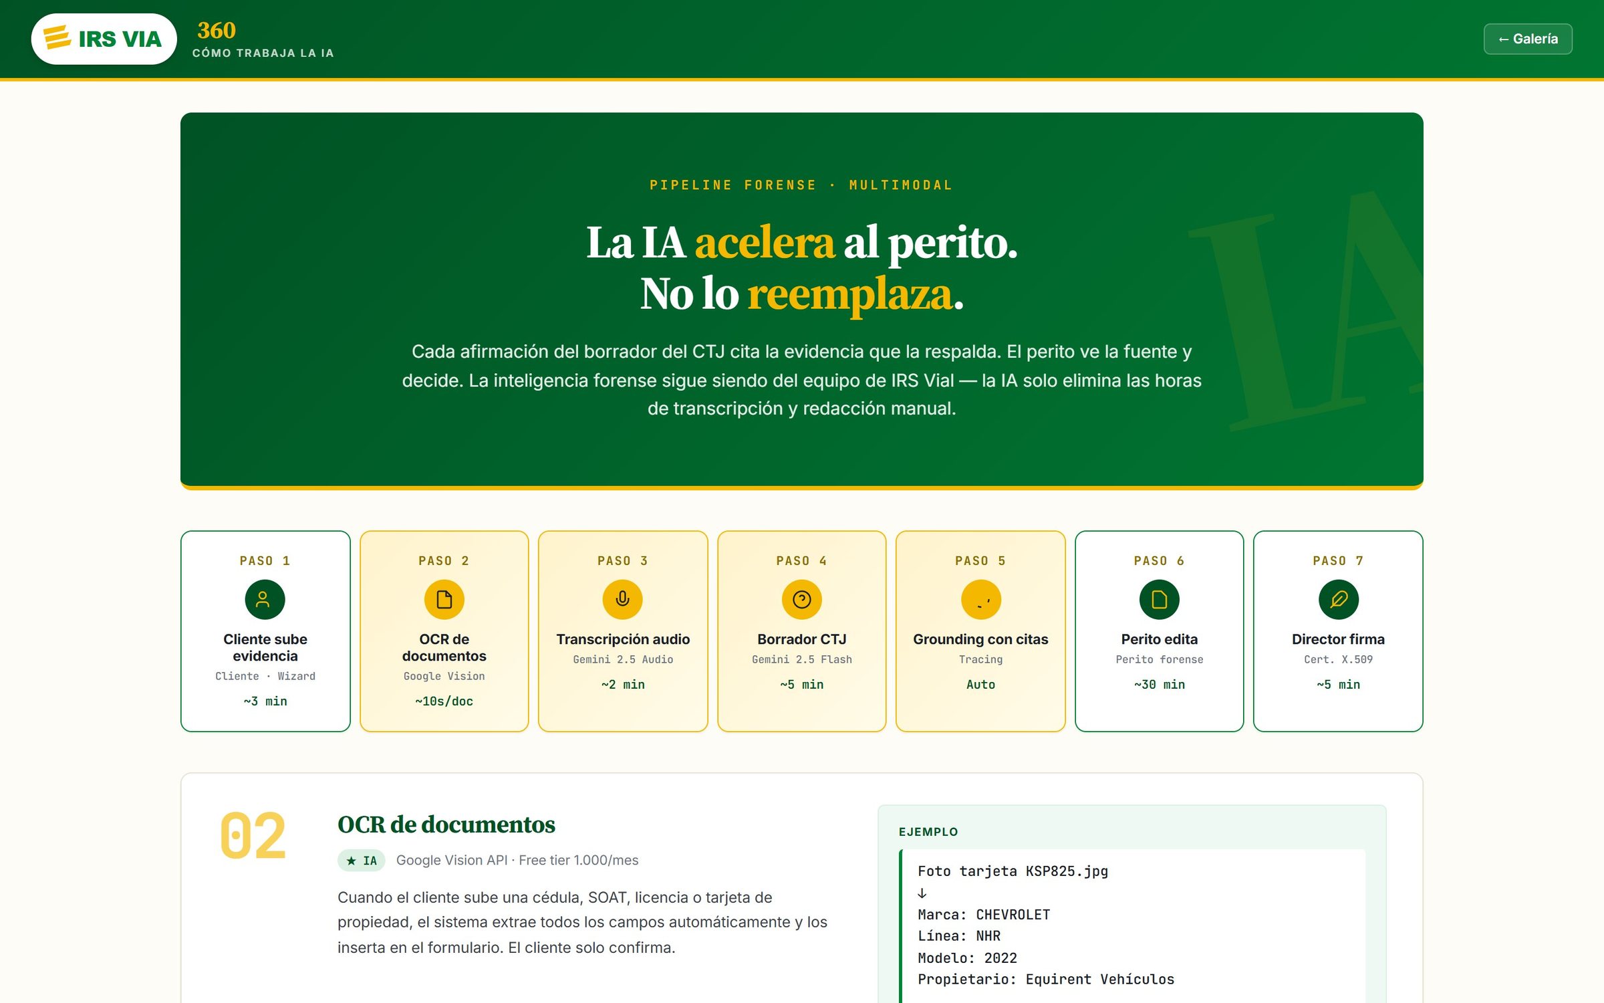Select the Cliente sube evidencia step card

pos(265,631)
